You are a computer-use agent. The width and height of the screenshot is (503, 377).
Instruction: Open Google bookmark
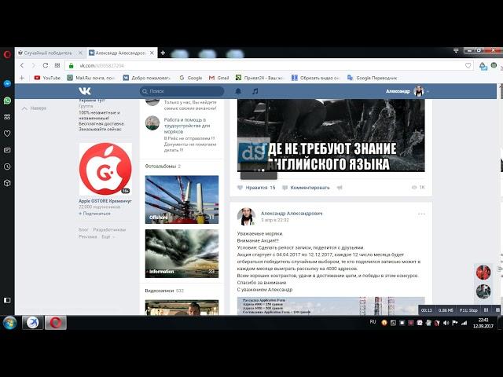(190, 78)
